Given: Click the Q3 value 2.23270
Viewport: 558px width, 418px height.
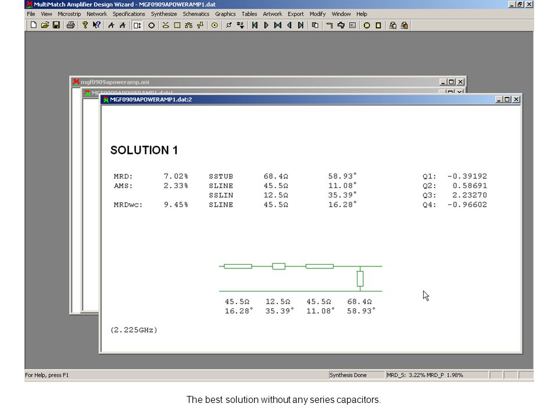Looking at the screenshot, I should [470, 195].
